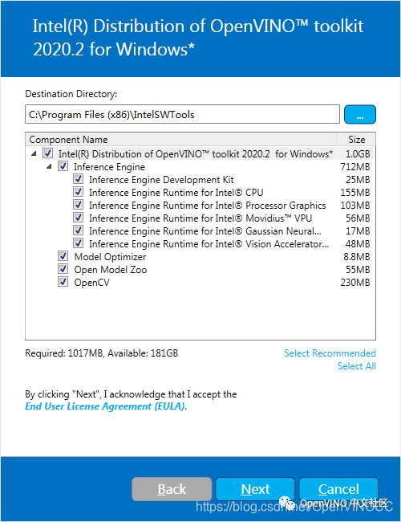The image size is (401, 522).
Task: Click the Size column header
Action: click(356, 140)
